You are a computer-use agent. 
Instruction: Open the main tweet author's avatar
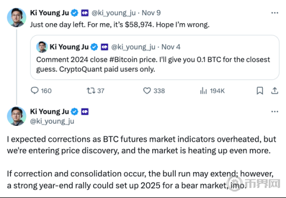pos(17,116)
